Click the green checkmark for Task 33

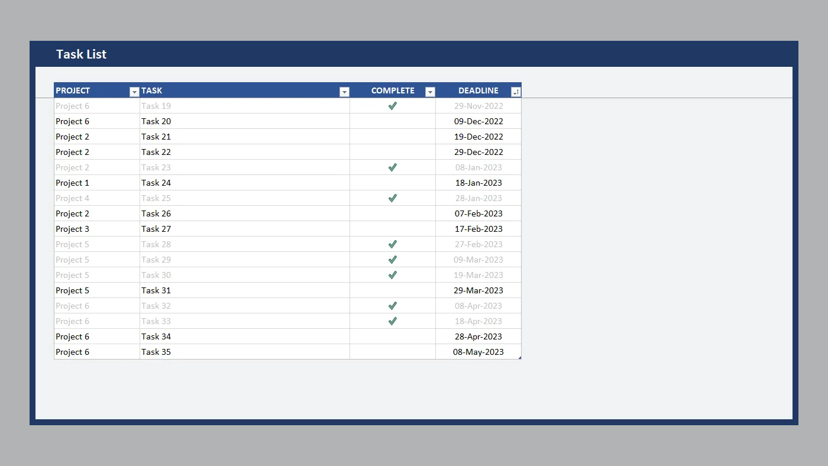click(x=392, y=321)
